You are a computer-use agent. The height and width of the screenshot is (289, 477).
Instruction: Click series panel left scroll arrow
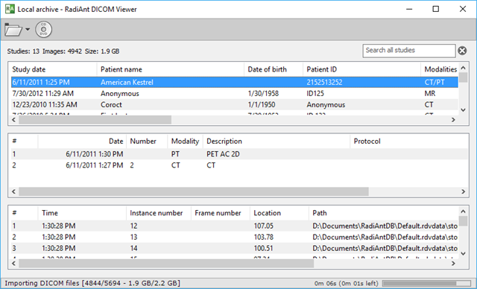13,191
